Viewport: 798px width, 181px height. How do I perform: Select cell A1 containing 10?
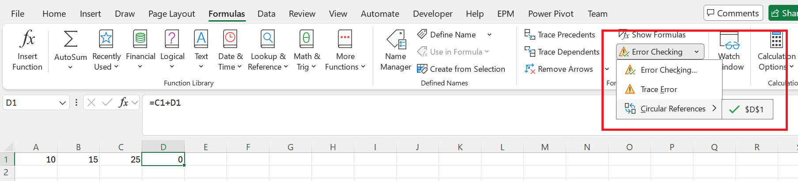(x=36, y=159)
